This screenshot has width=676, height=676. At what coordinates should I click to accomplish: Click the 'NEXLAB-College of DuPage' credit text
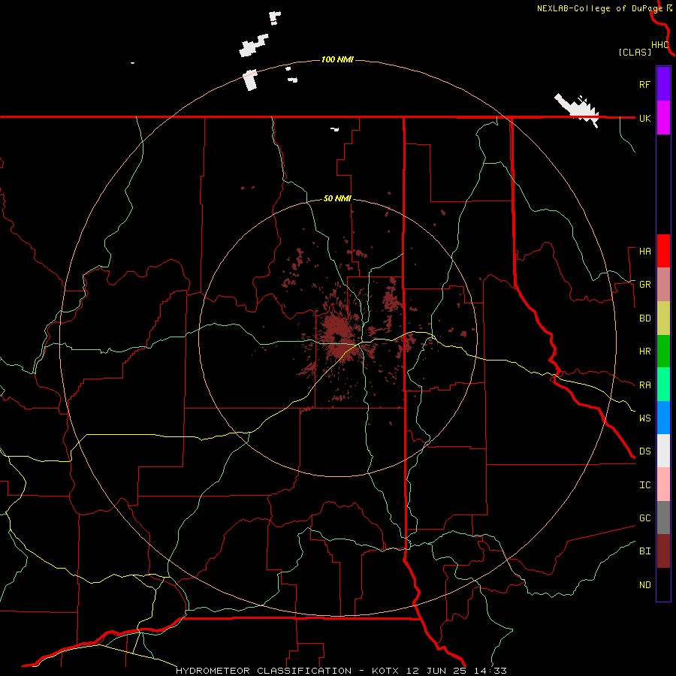point(599,8)
